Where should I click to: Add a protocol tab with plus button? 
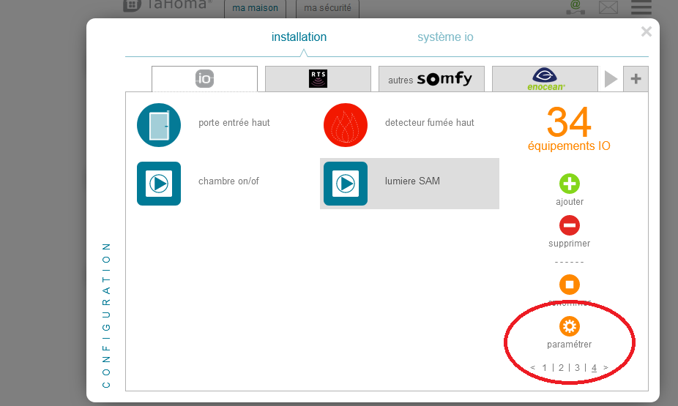point(635,79)
